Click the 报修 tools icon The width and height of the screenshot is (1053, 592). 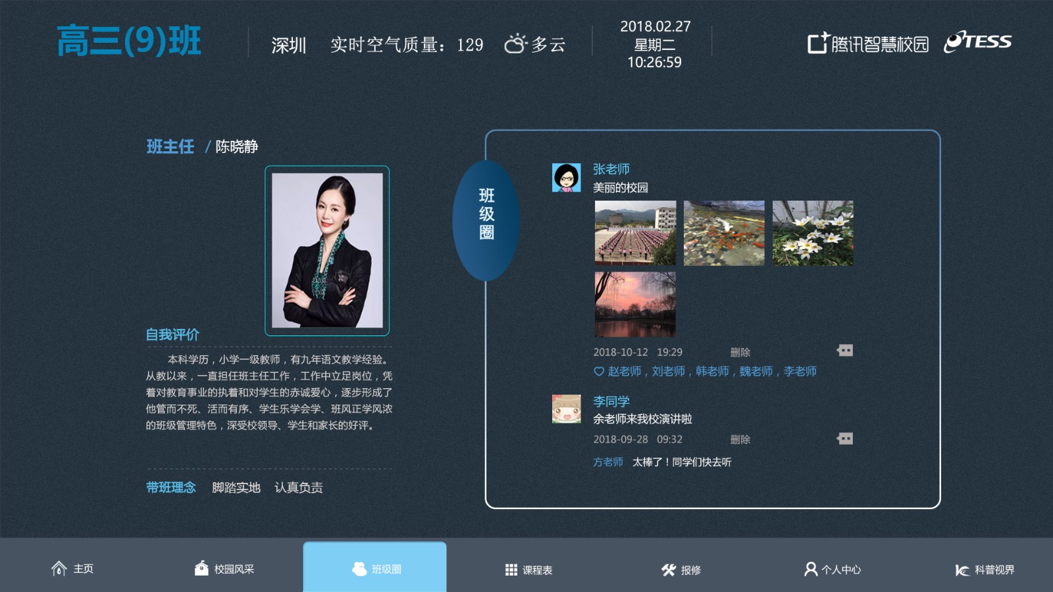pyautogui.click(x=669, y=570)
